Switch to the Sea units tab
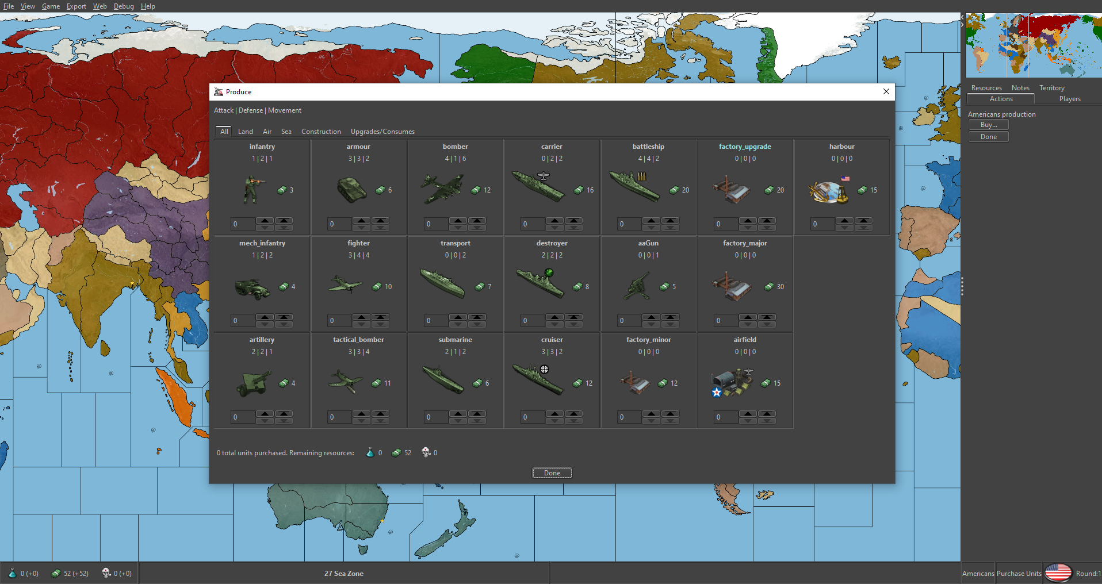The image size is (1102, 584). 286,132
